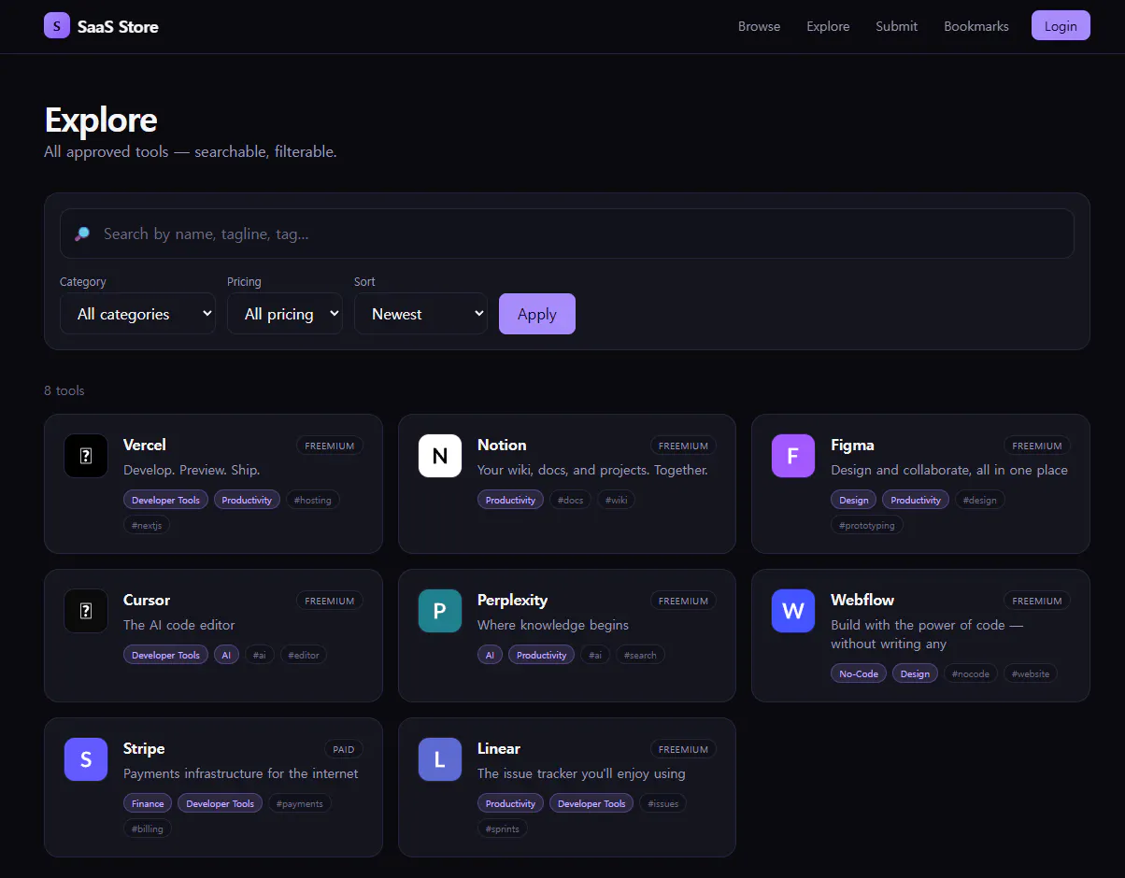This screenshot has width=1125, height=878.
Task: Click the 8 tools count text
Action: 64,390
